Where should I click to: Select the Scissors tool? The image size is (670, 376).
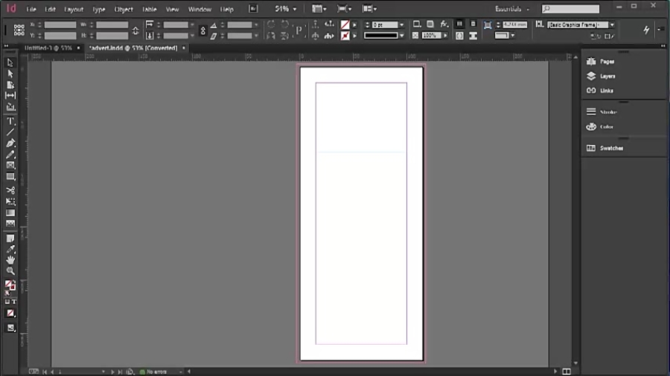(10, 190)
